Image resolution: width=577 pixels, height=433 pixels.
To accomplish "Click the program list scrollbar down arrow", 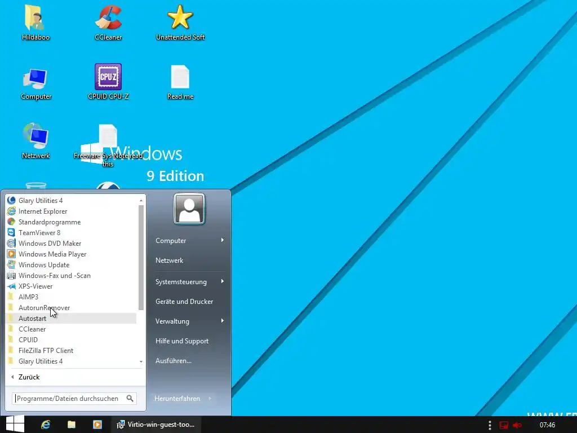I will pyautogui.click(x=141, y=361).
